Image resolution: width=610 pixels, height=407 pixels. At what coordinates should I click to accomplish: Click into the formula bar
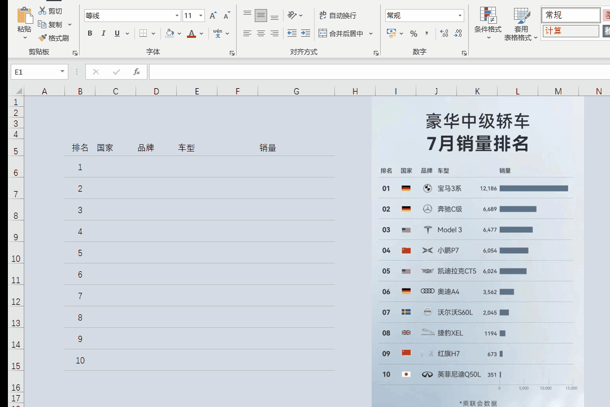coord(380,72)
